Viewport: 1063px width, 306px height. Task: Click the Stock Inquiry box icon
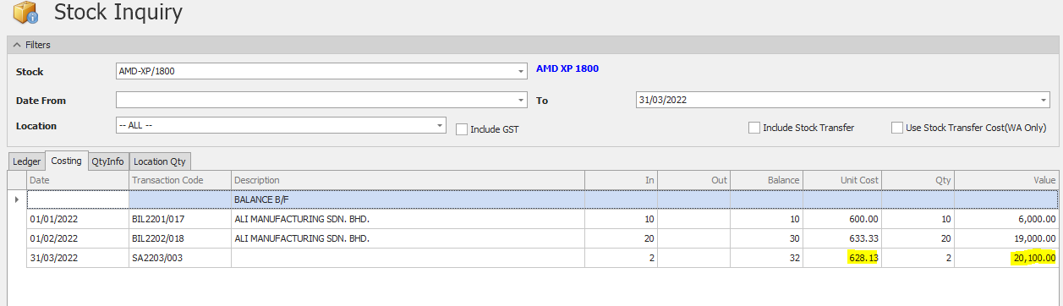pyautogui.click(x=24, y=14)
